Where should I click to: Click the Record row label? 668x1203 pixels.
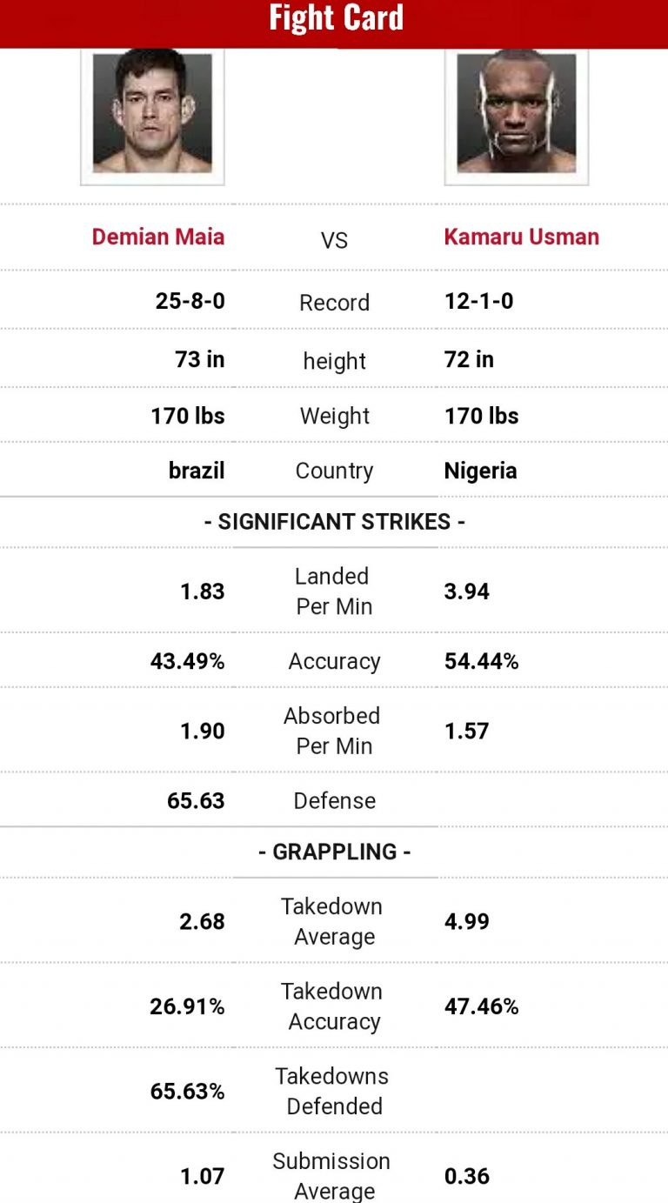(334, 303)
